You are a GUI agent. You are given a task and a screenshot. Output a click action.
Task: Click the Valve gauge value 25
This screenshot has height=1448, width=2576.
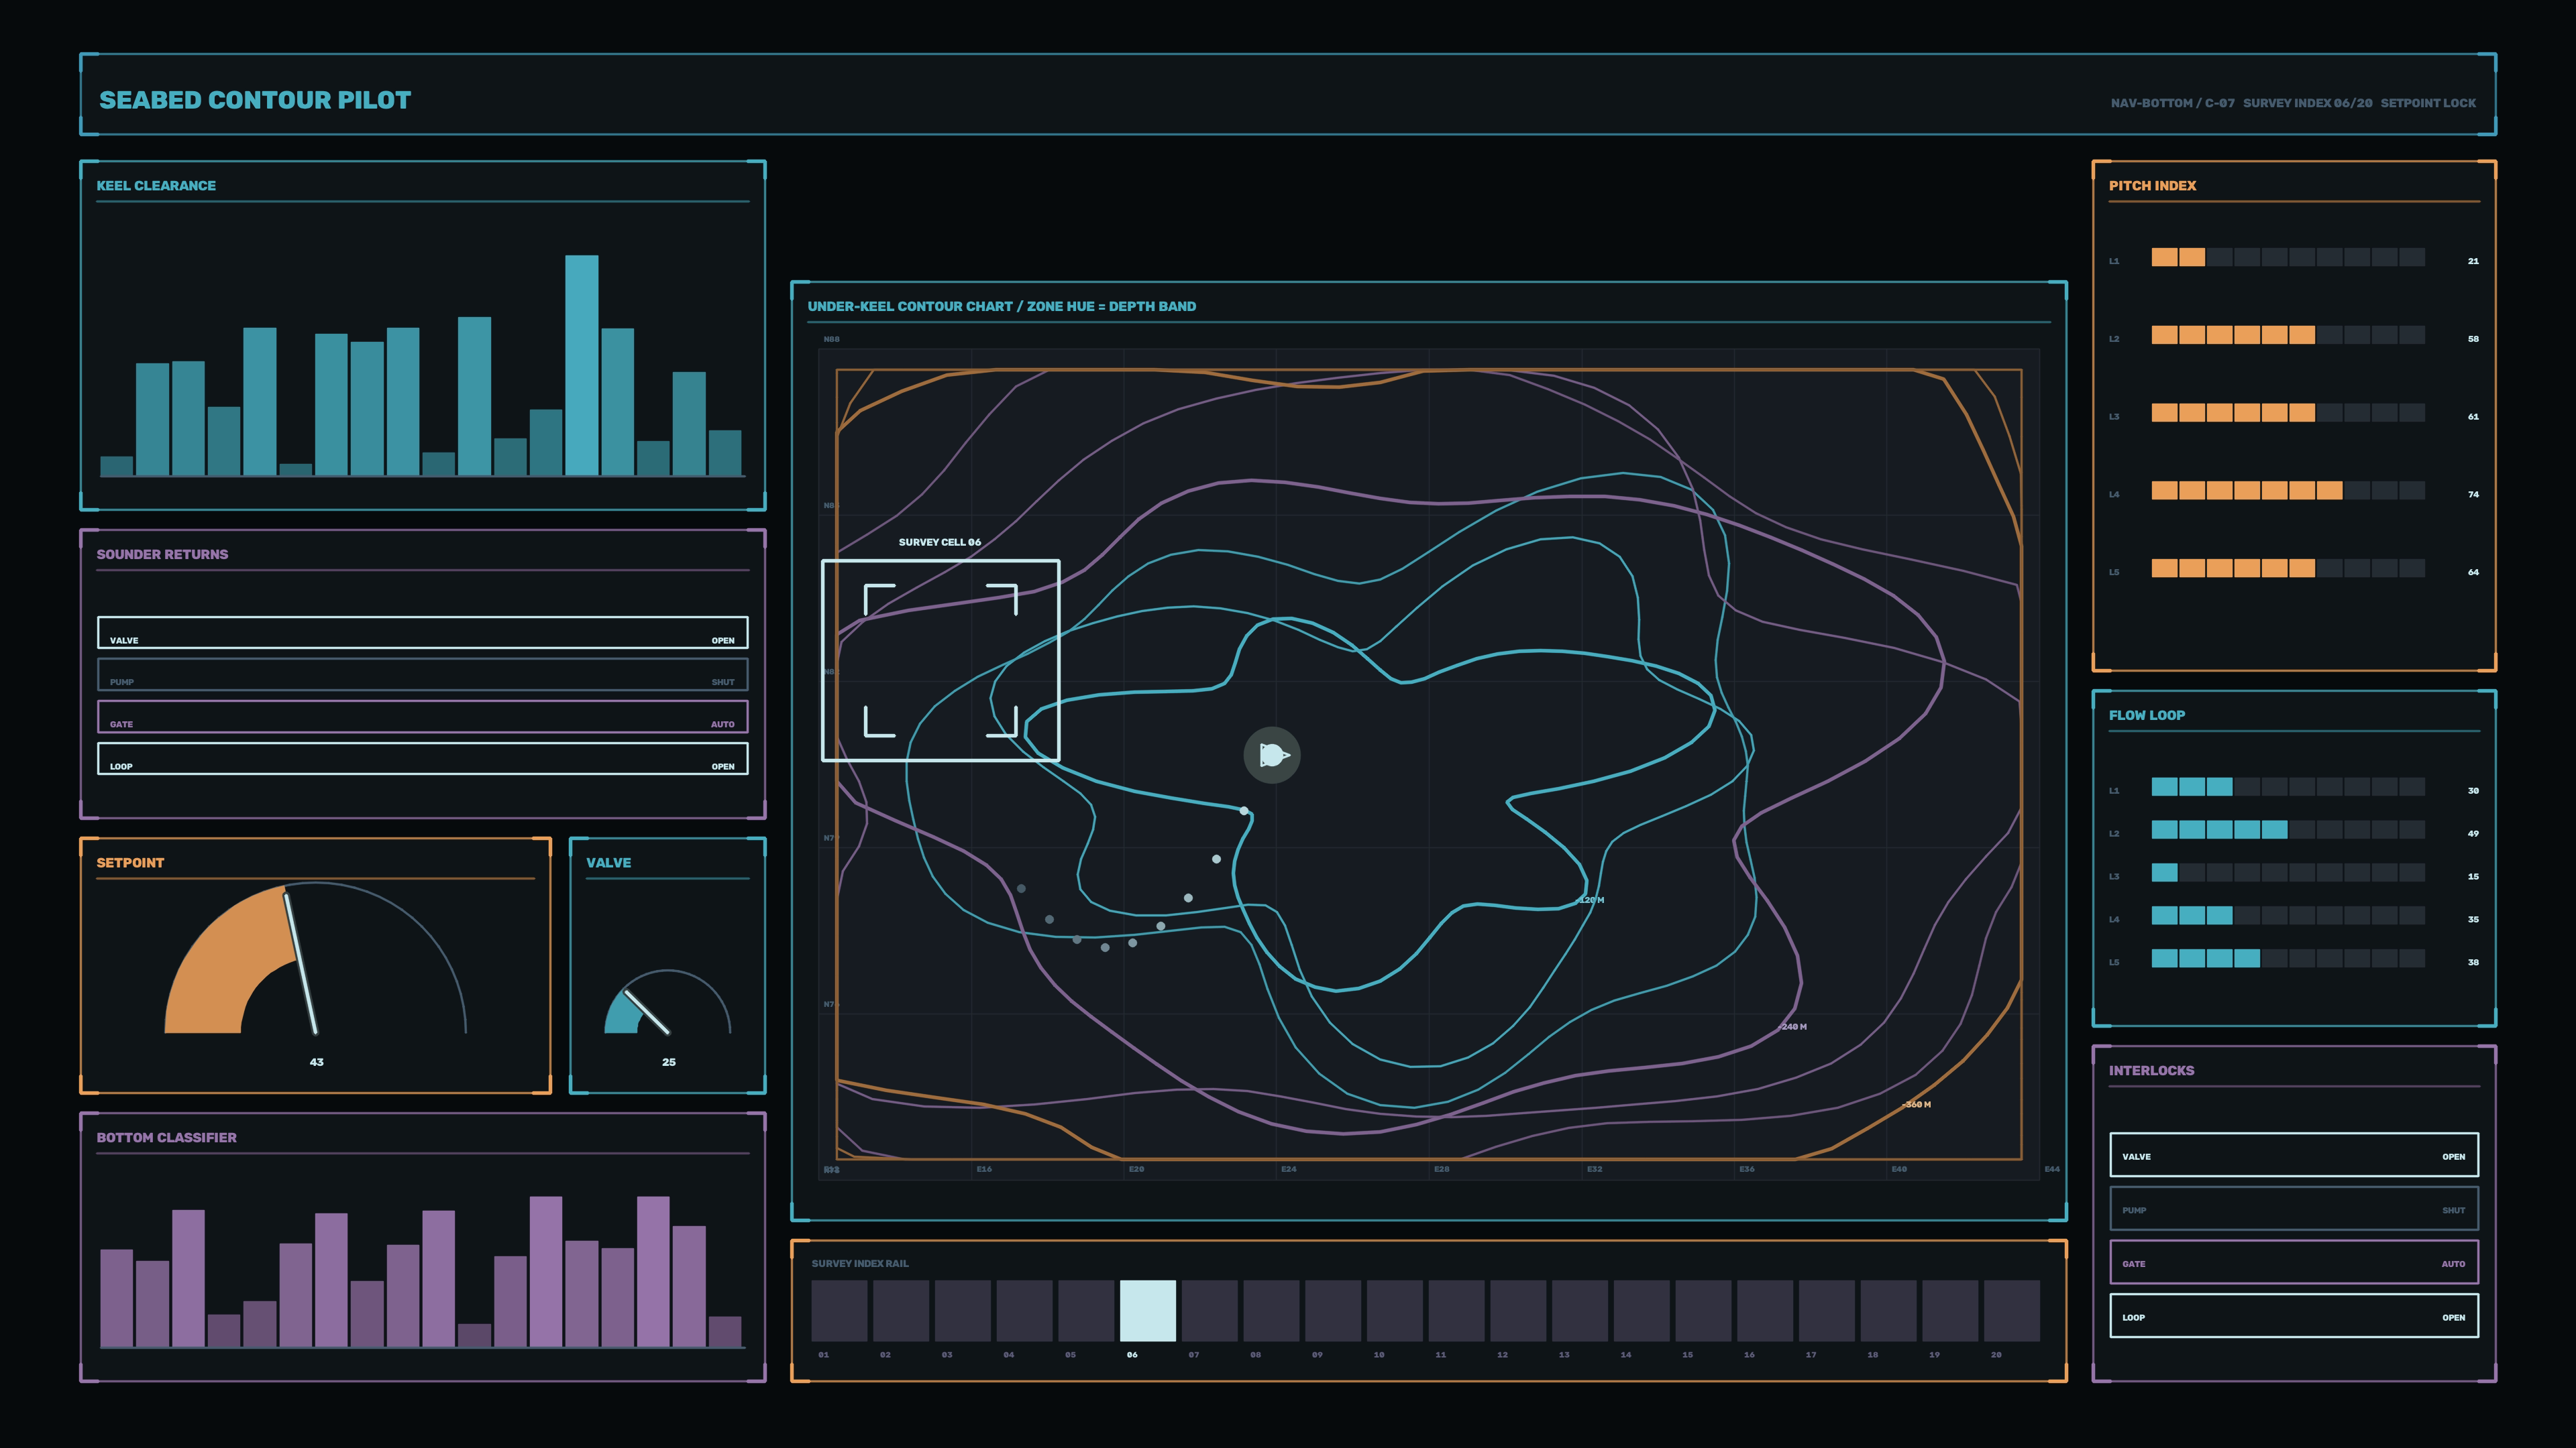(x=669, y=1063)
